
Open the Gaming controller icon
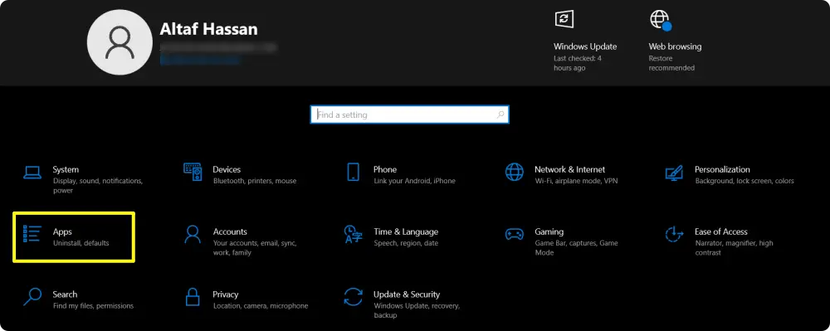pyautogui.click(x=514, y=234)
